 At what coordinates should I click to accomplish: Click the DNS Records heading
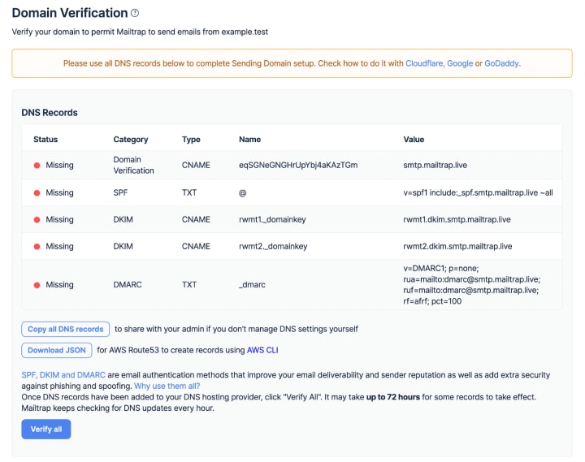50,113
